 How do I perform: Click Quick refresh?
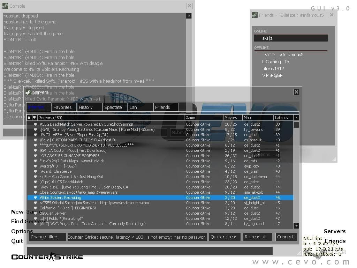(224, 237)
